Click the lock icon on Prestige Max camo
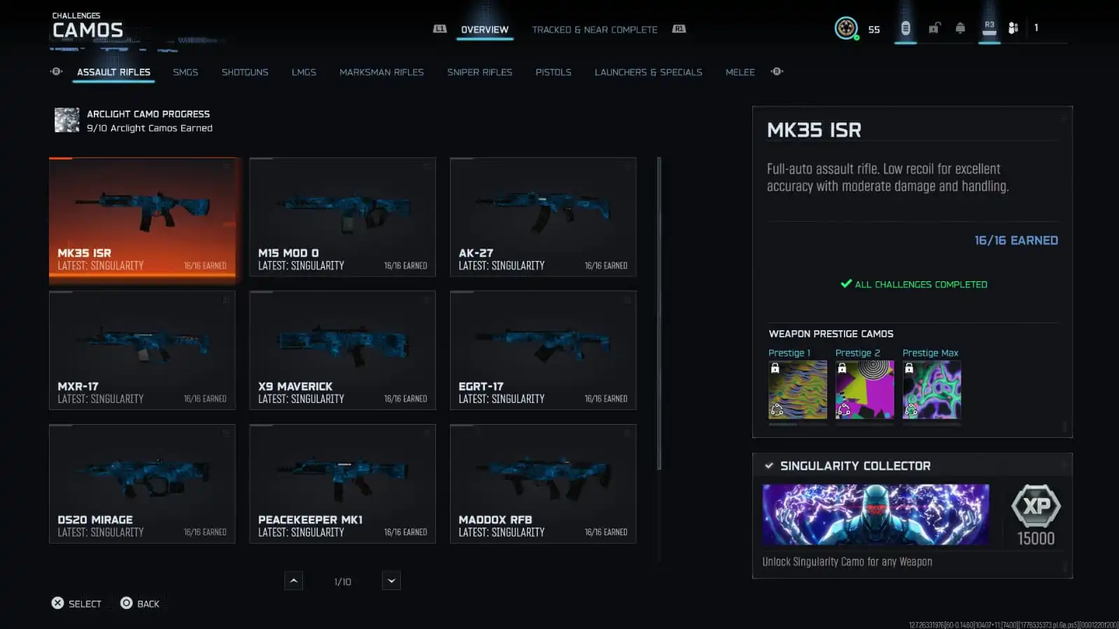Image resolution: width=1119 pixels, height=629 pixels. [x=908, y=368]
